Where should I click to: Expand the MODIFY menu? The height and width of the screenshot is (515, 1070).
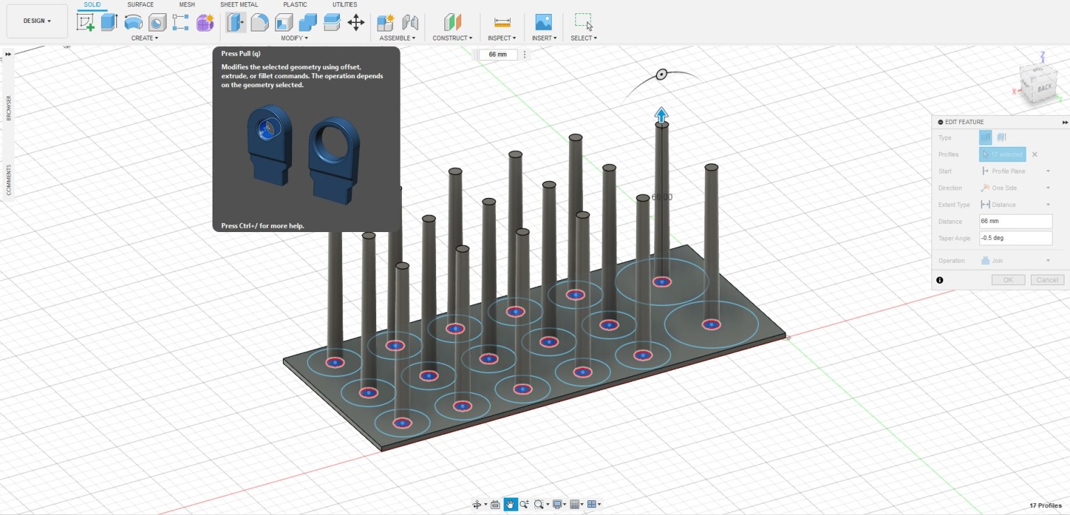point(295,38)
